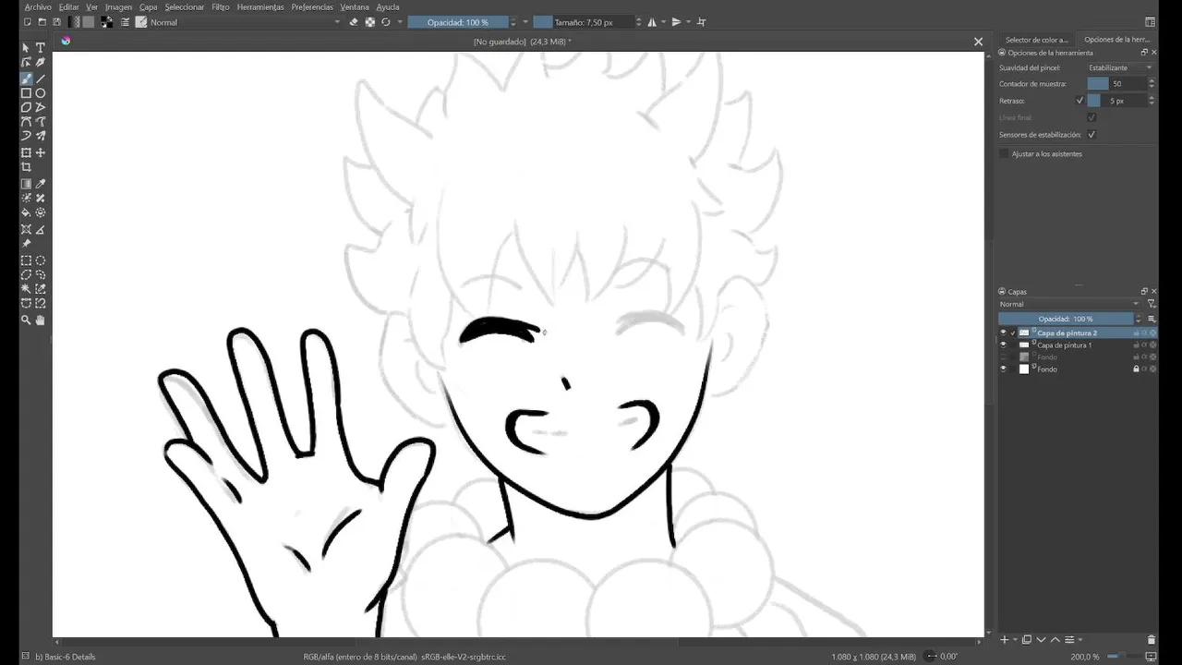Enable Ajustar a los asistentes checkbox
The height and width of the screenshot is (665, 1182).
point(1005,153)
